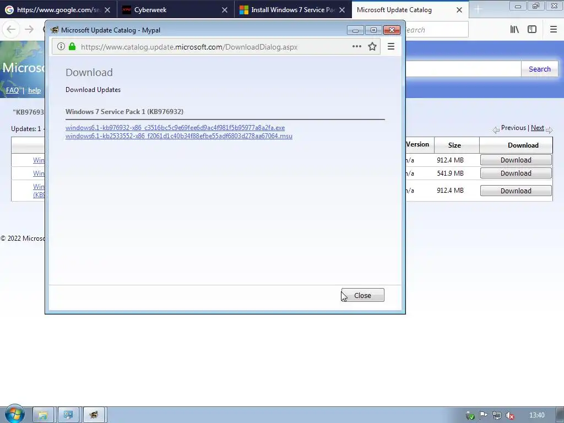Image resolution: width=564 pixels, height=423 pixels.
Task: Open the Library bookshelf icon
Action: (514, 30)
